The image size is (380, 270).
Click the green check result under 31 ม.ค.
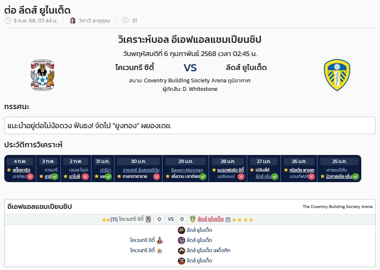point(109,177)
